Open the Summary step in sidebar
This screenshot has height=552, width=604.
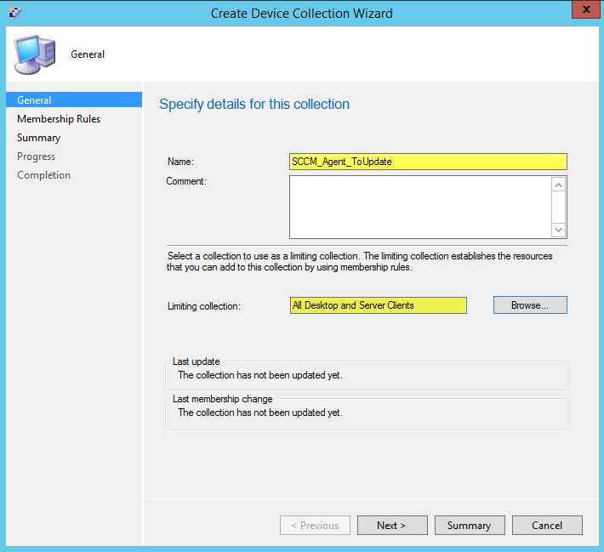click(38, 138)
